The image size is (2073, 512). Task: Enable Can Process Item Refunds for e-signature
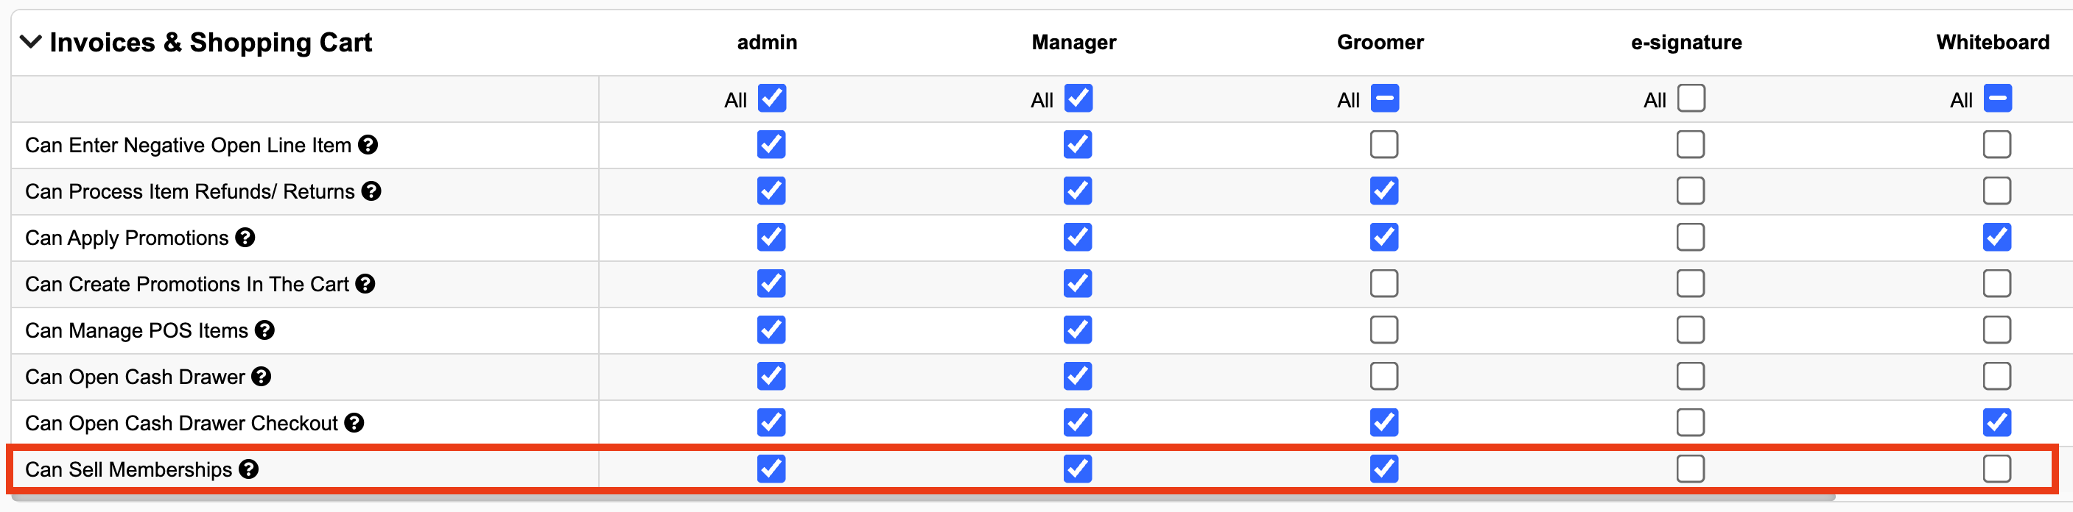[x=1691, y=191]
